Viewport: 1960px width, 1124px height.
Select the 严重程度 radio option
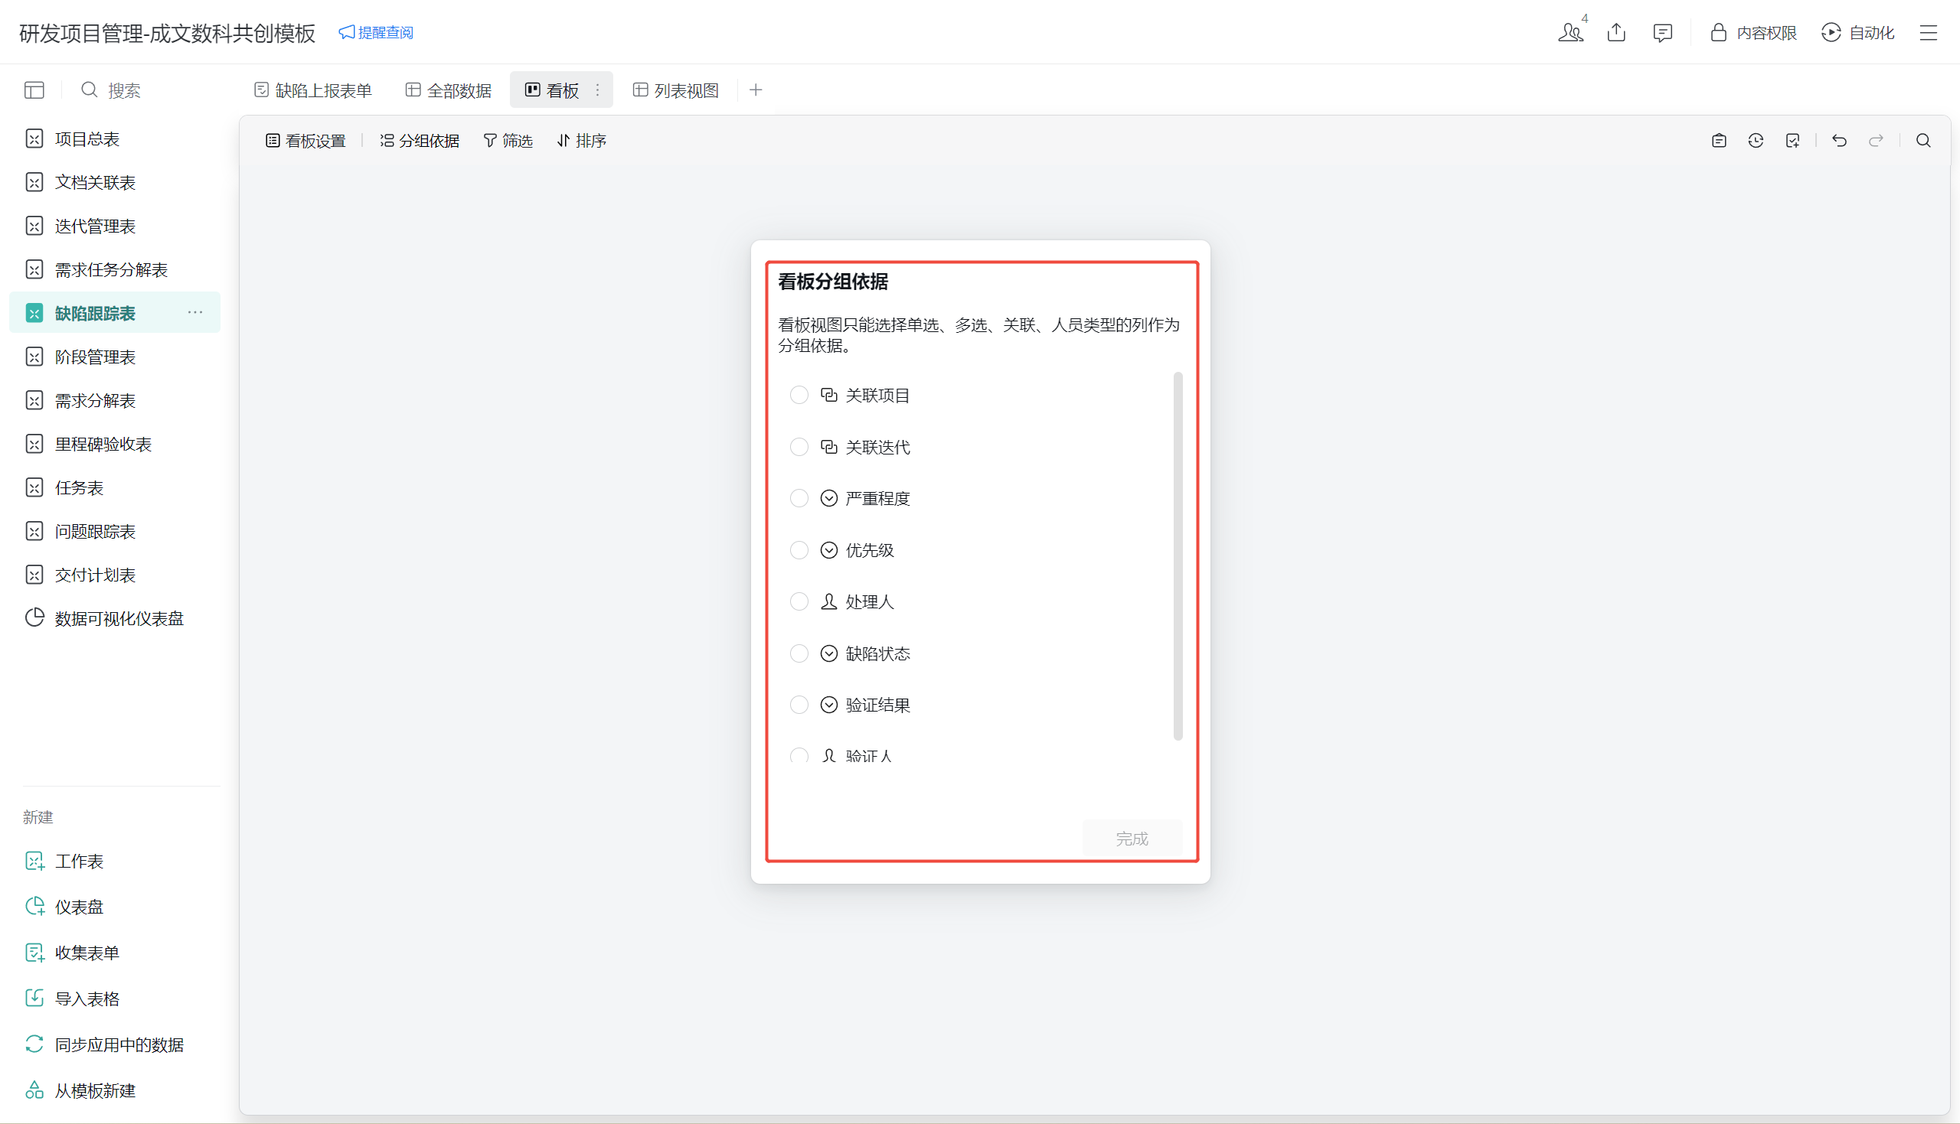[799, 499]
